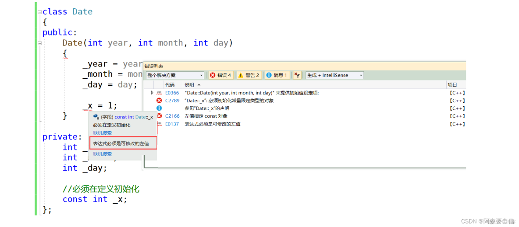Click the class name Date in declaration
This screenshot has height=227, width=519.
pyautogui.click(x=83, y=12)
